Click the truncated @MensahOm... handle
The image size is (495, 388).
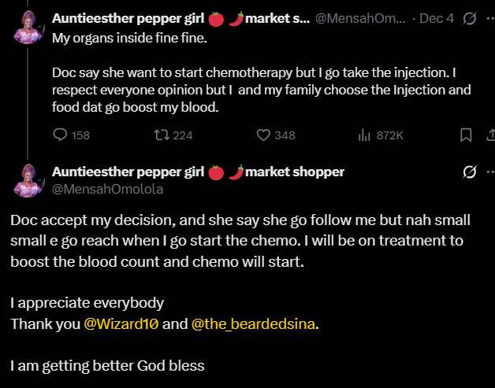tap(361, 18)
